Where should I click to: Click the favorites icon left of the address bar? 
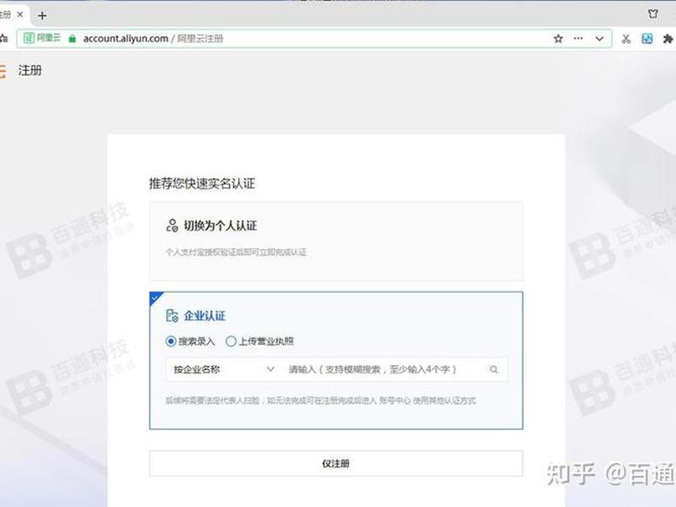coord(4,38)
